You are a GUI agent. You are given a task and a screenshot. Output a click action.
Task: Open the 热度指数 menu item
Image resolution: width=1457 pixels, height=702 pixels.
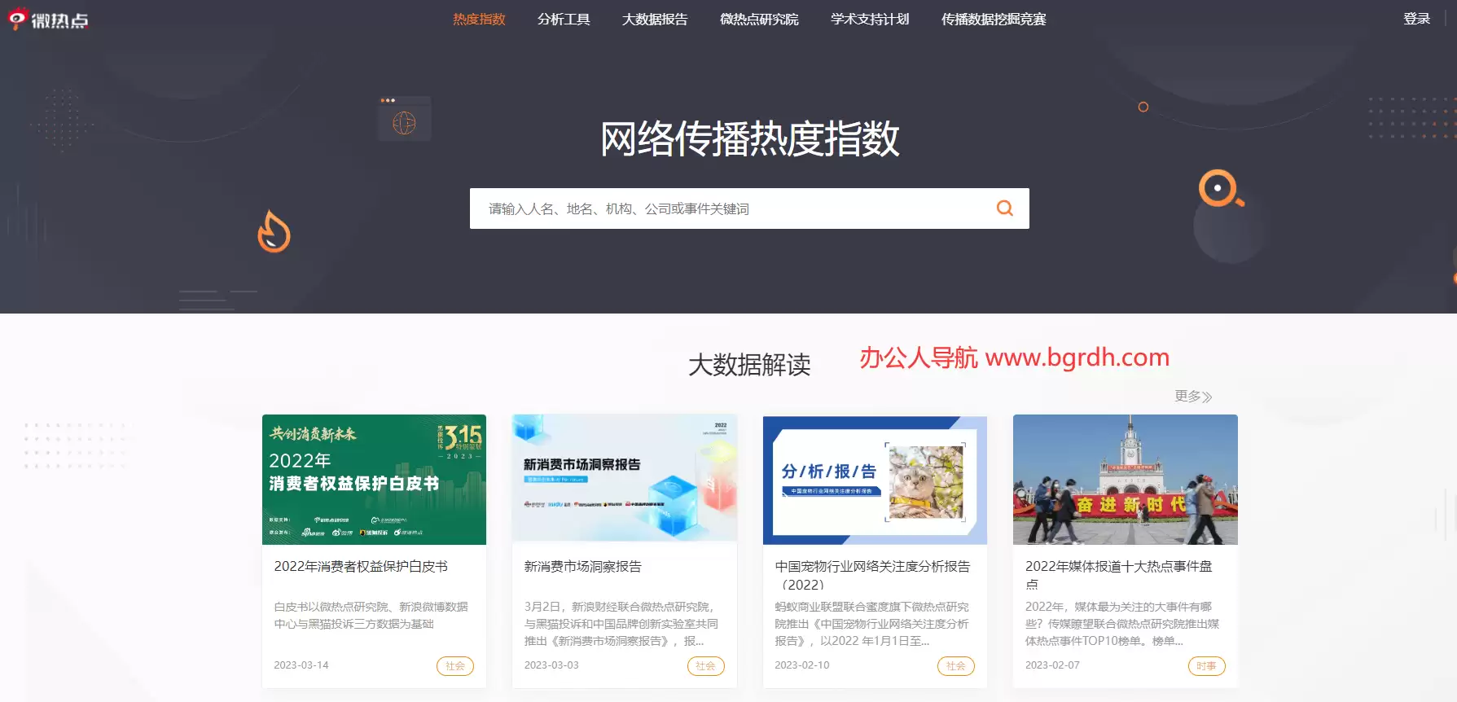[x=479, y=19]
